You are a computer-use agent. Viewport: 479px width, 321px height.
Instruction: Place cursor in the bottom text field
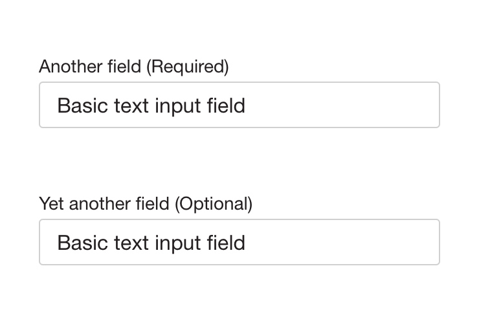click(239, 242)
